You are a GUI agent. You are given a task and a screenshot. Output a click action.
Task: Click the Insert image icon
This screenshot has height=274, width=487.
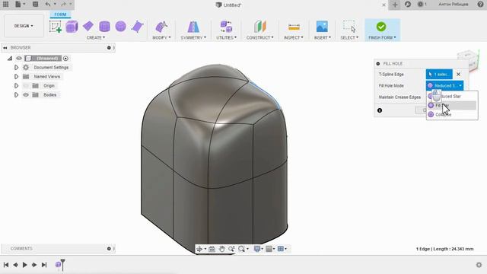coord(322,27)
